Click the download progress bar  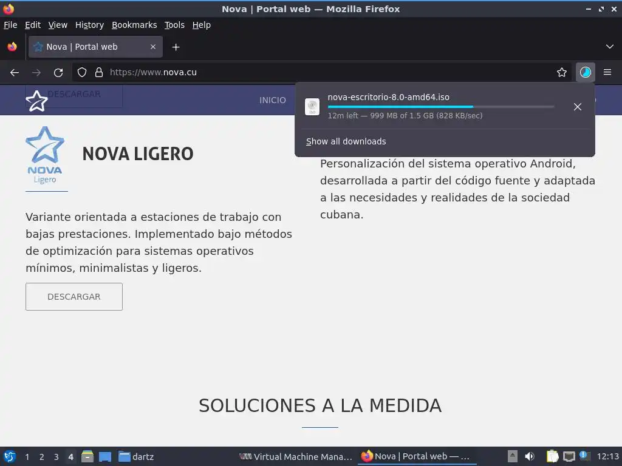coord(441,107)
